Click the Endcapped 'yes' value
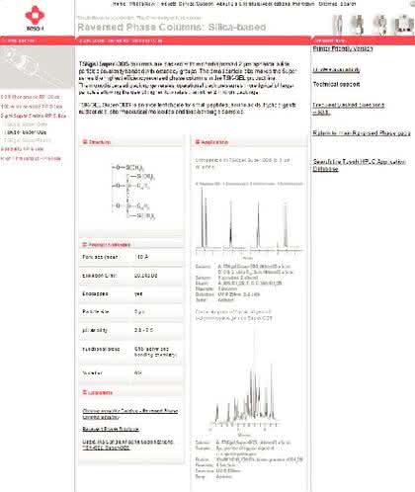 [x=138, y=293]
